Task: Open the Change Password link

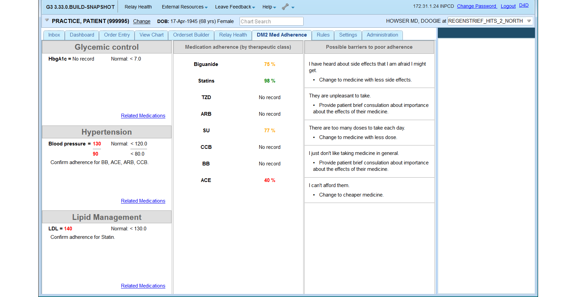Action: click(476, 6)
